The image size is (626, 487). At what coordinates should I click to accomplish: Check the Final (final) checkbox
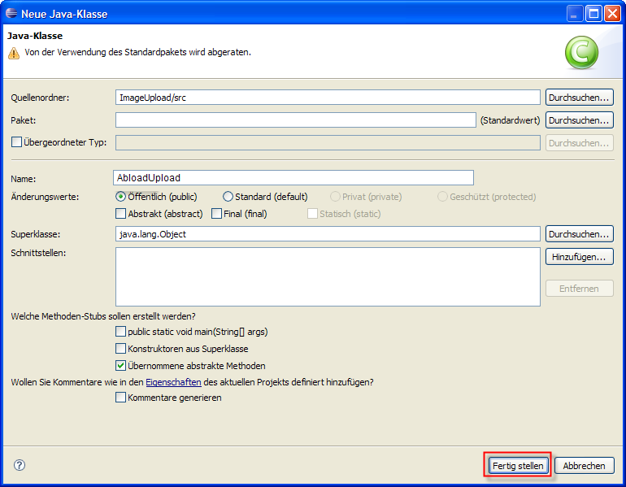click(216, 214)
